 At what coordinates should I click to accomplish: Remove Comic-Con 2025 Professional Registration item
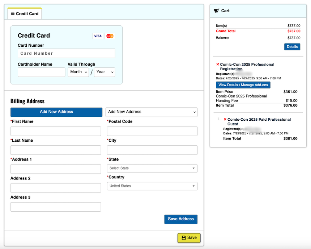point(217,65)
